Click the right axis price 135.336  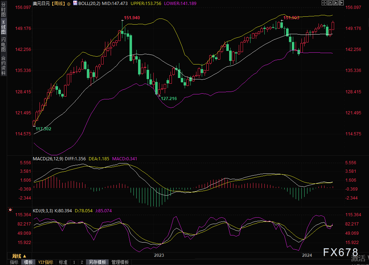point(353,71)
